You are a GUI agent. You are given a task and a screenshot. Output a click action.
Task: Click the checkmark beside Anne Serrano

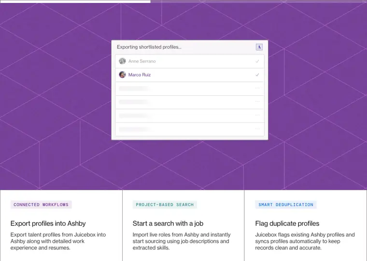tap(257, 61)
